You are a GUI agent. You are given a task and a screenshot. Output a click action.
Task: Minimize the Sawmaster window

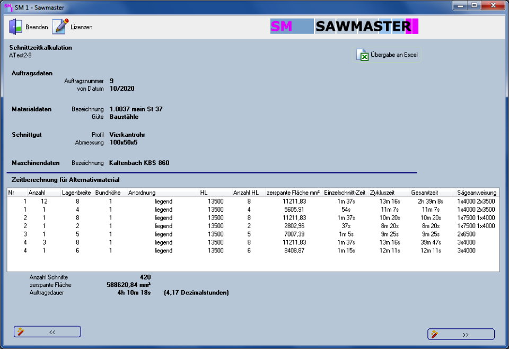(460, 5)
